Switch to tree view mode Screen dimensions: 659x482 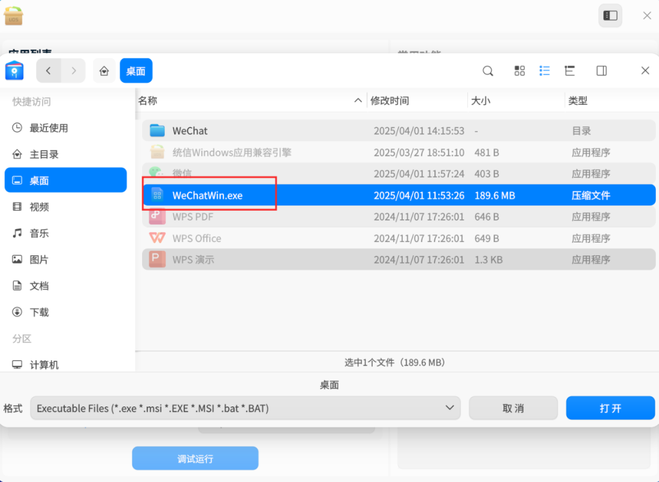pos(569,71)
